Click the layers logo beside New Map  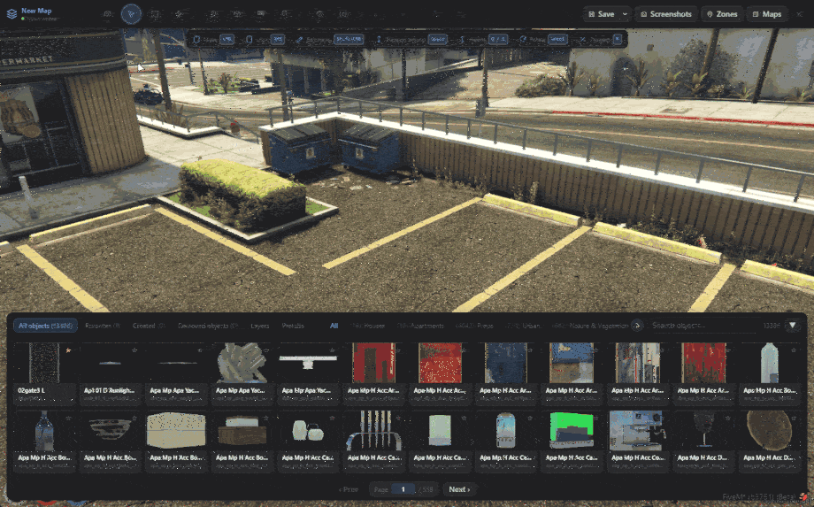(12, 14)
